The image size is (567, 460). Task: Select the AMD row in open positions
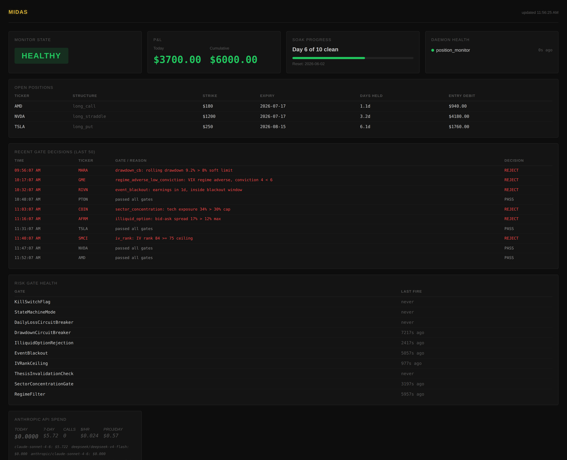point(283,106)
